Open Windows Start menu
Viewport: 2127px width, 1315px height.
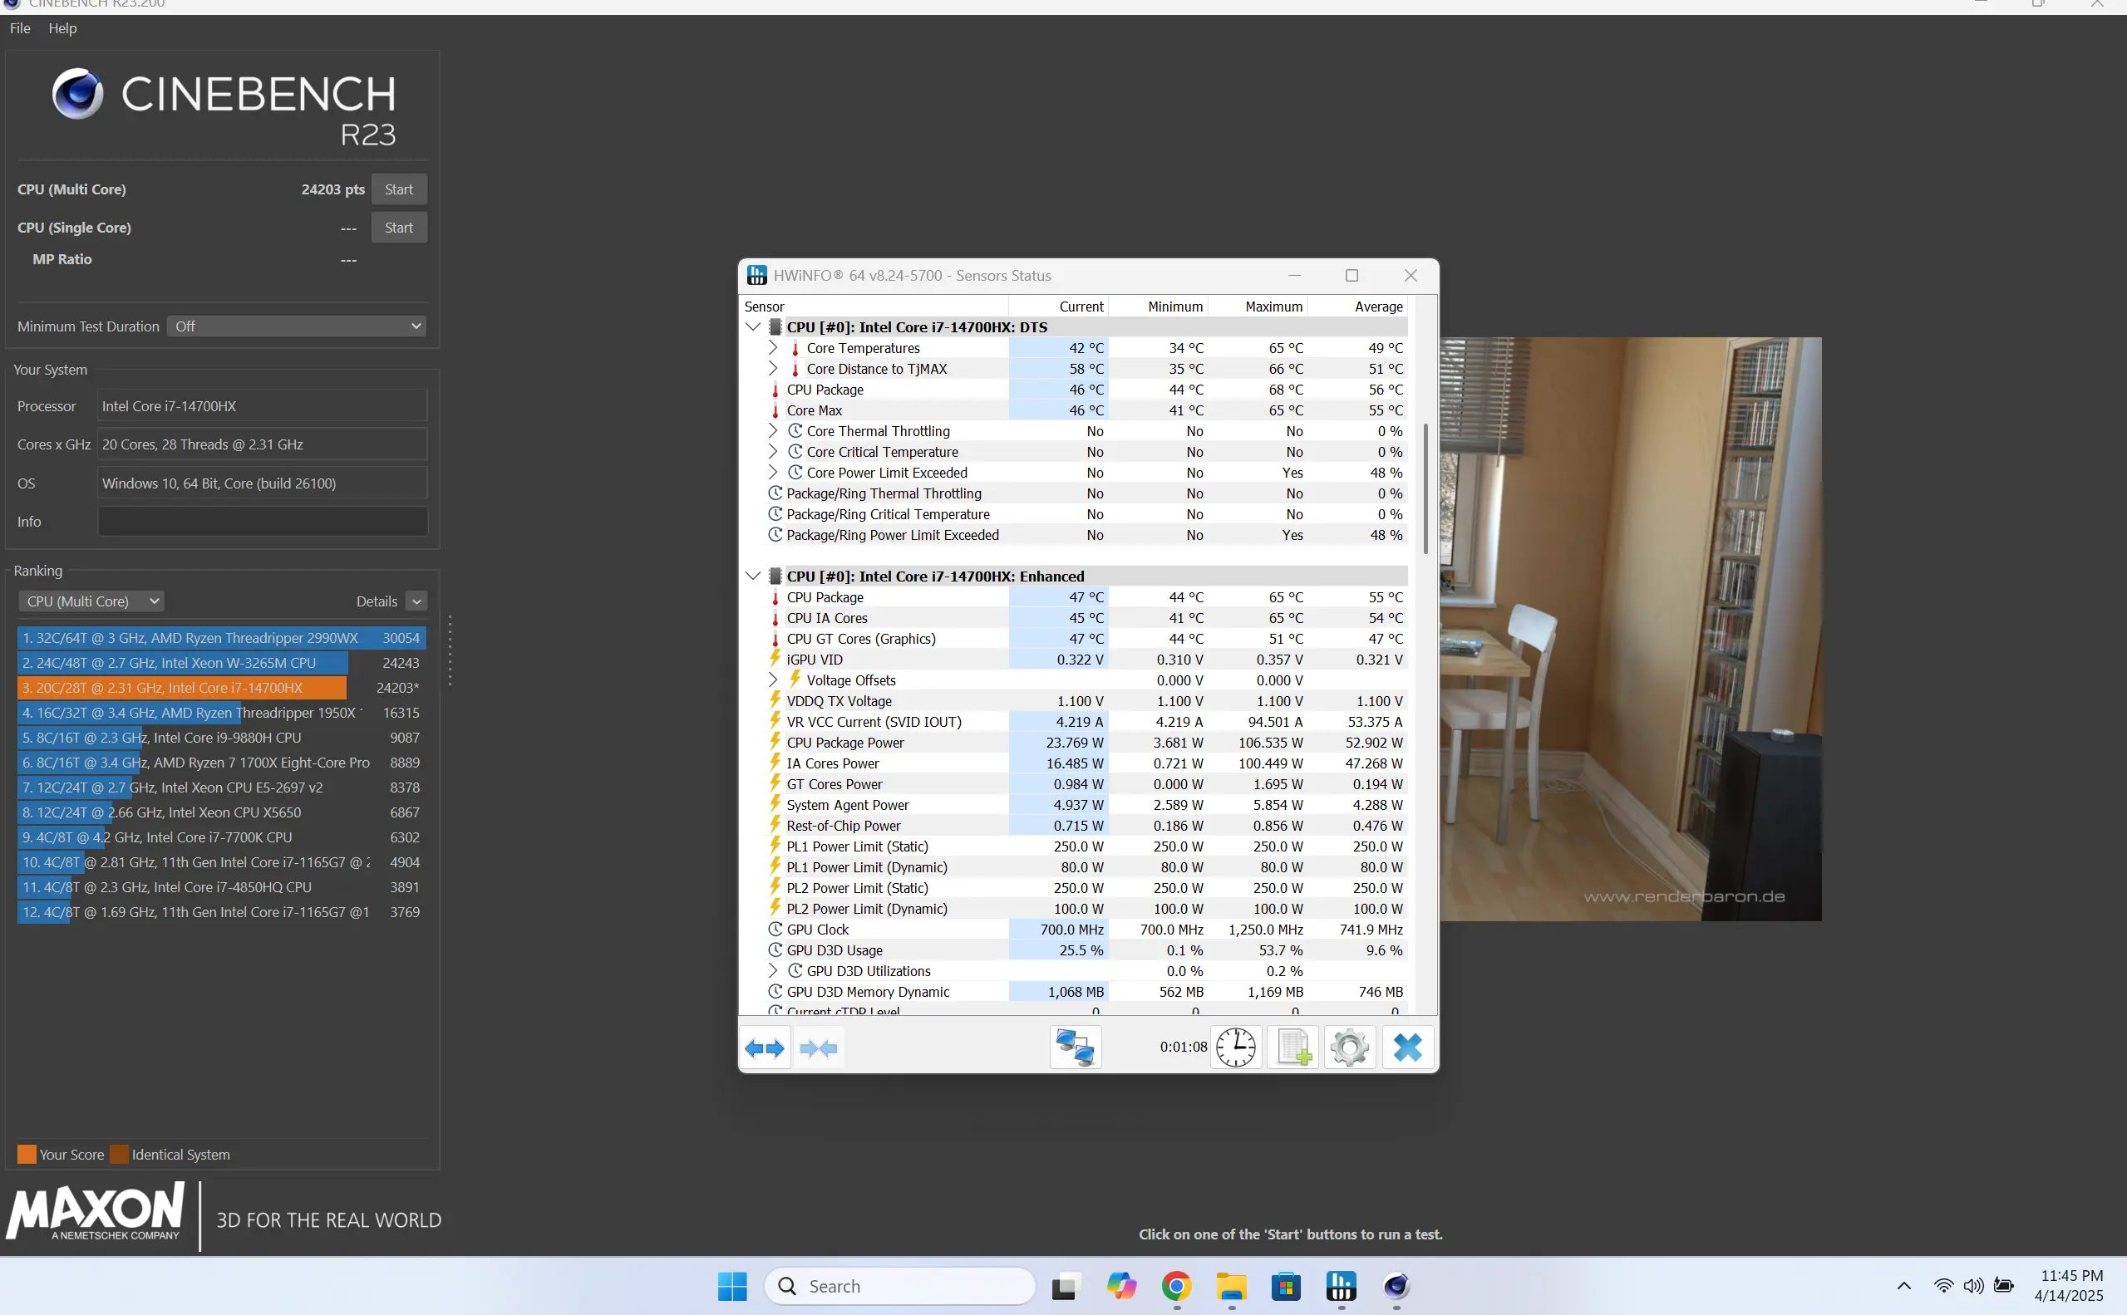(x=732, y=1286)
